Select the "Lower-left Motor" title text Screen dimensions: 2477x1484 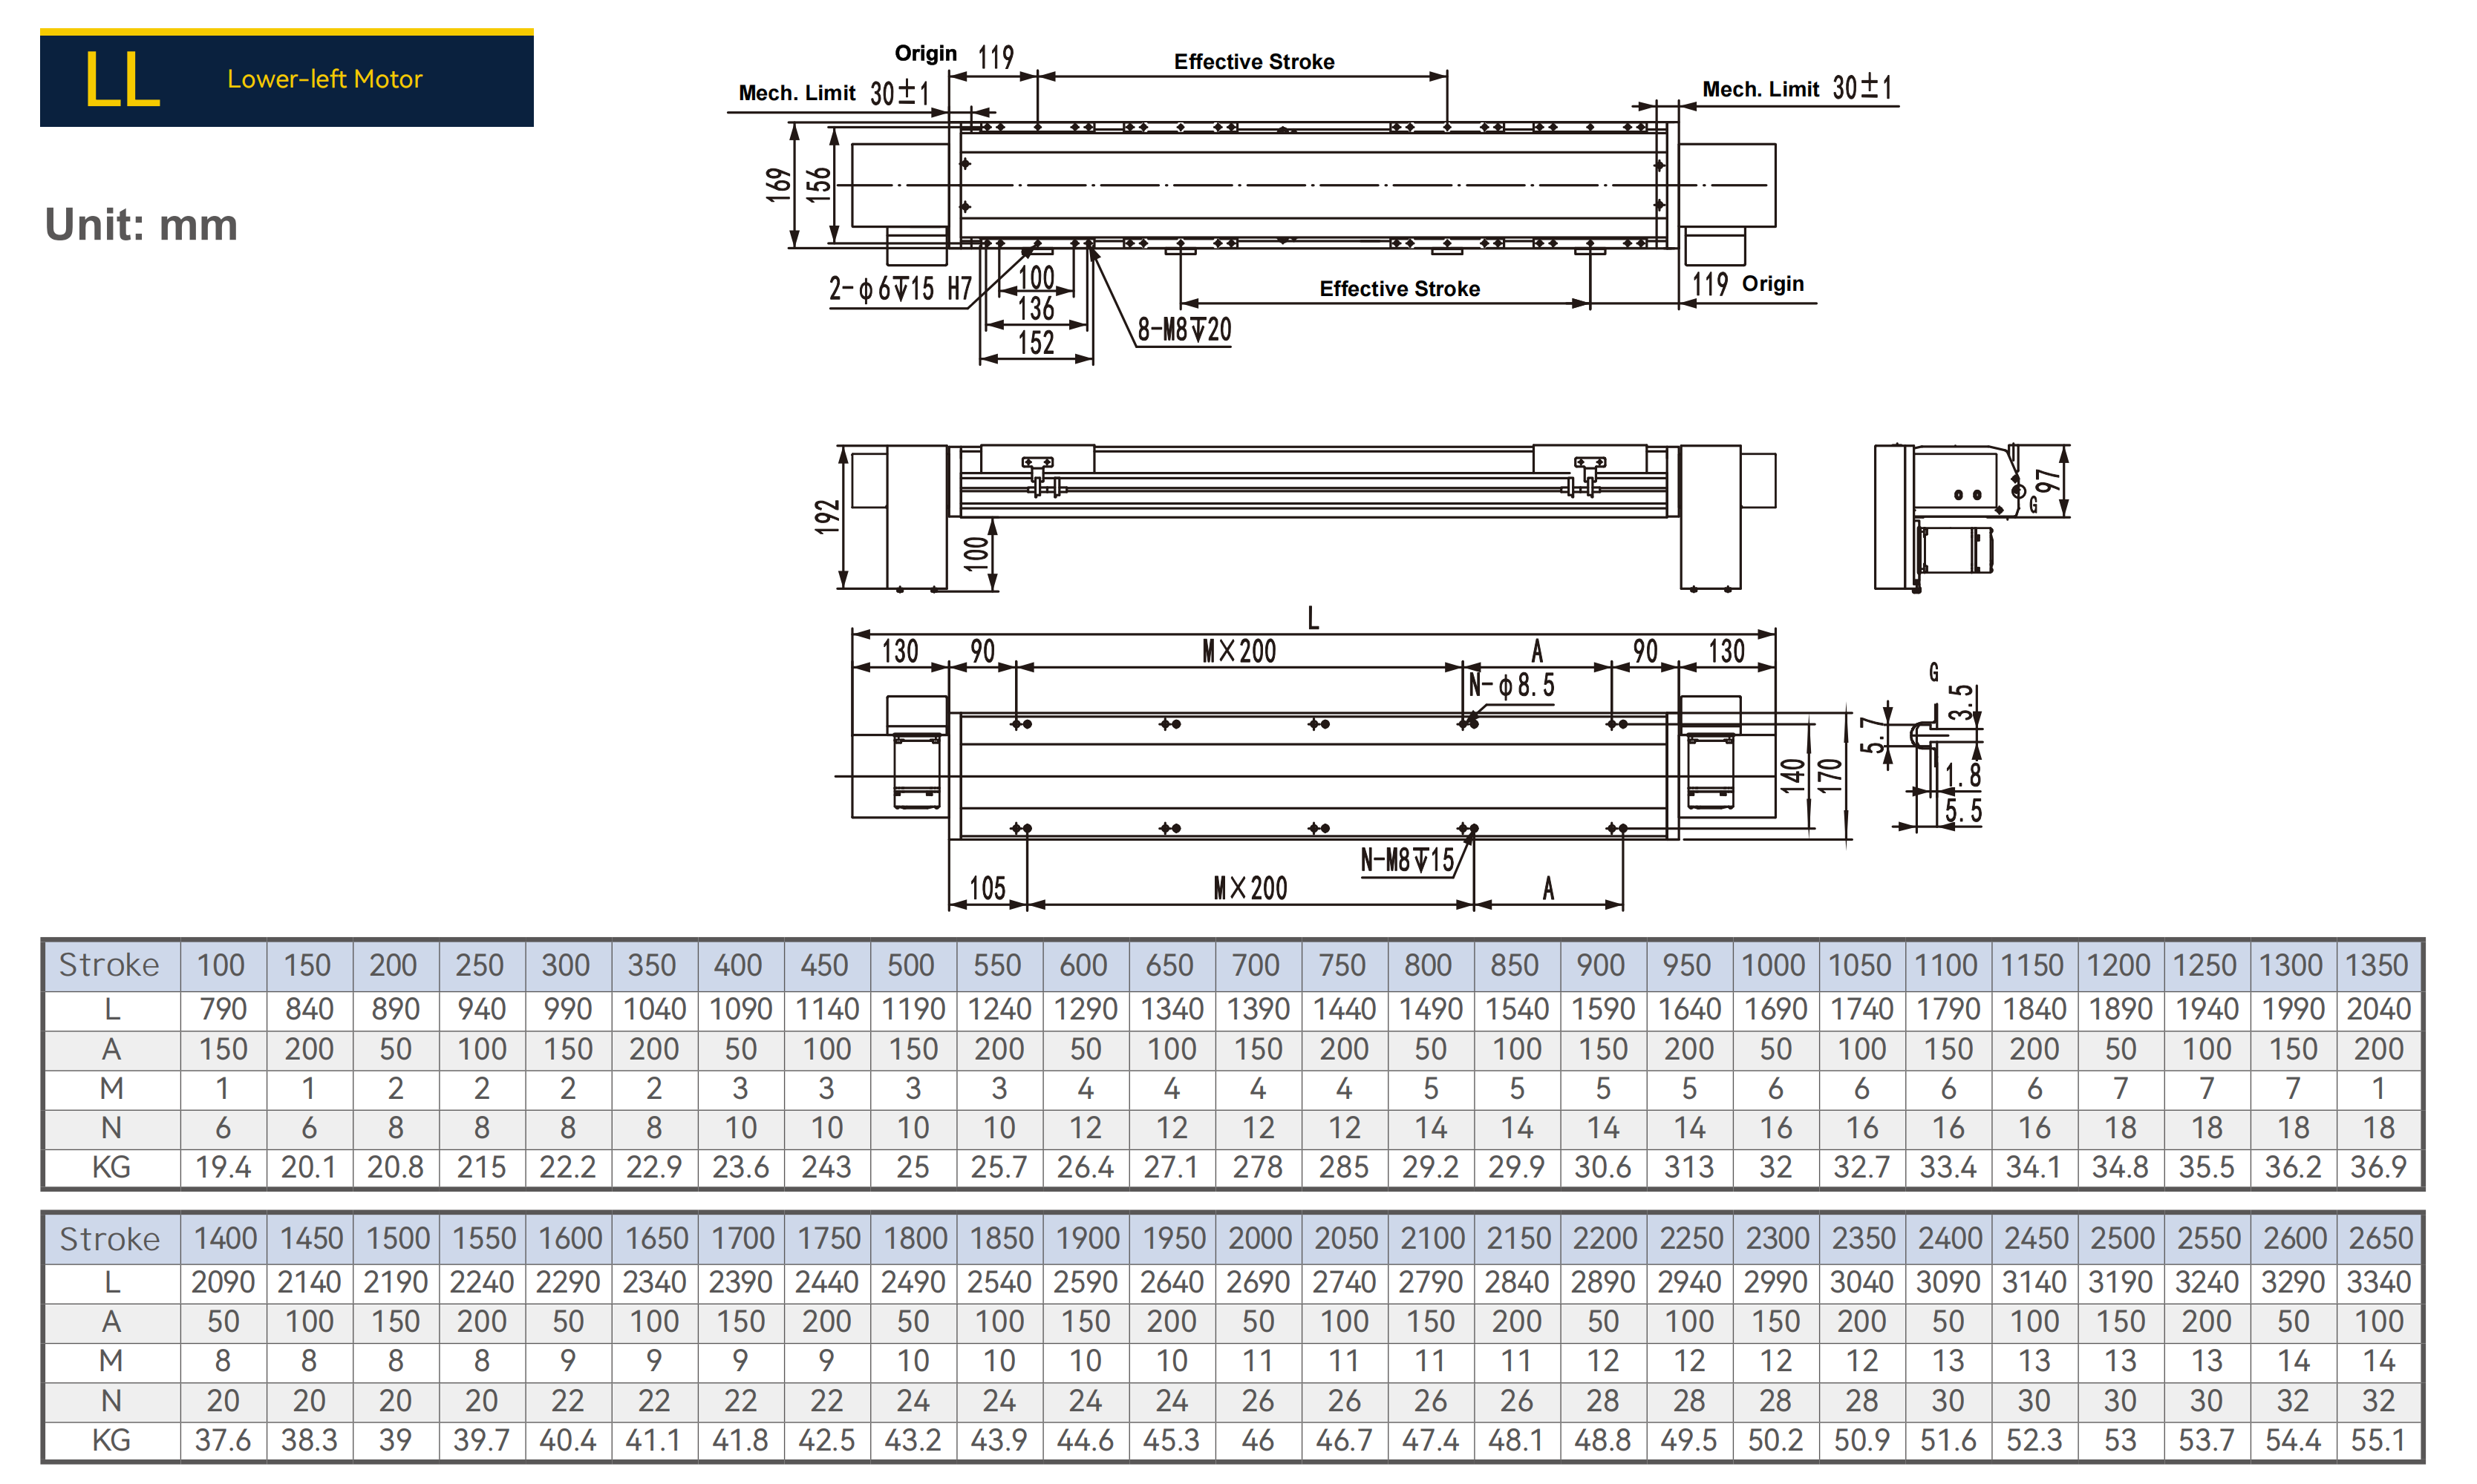click(x=324, y=79)
